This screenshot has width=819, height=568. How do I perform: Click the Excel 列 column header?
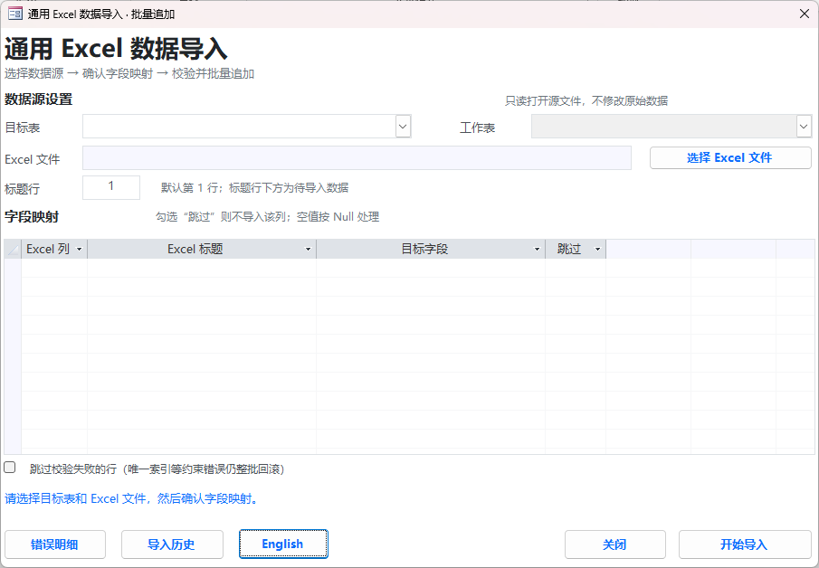pos(54,249)
